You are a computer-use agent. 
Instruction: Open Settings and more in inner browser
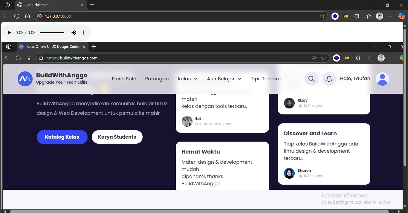click(x=392, y=58)
